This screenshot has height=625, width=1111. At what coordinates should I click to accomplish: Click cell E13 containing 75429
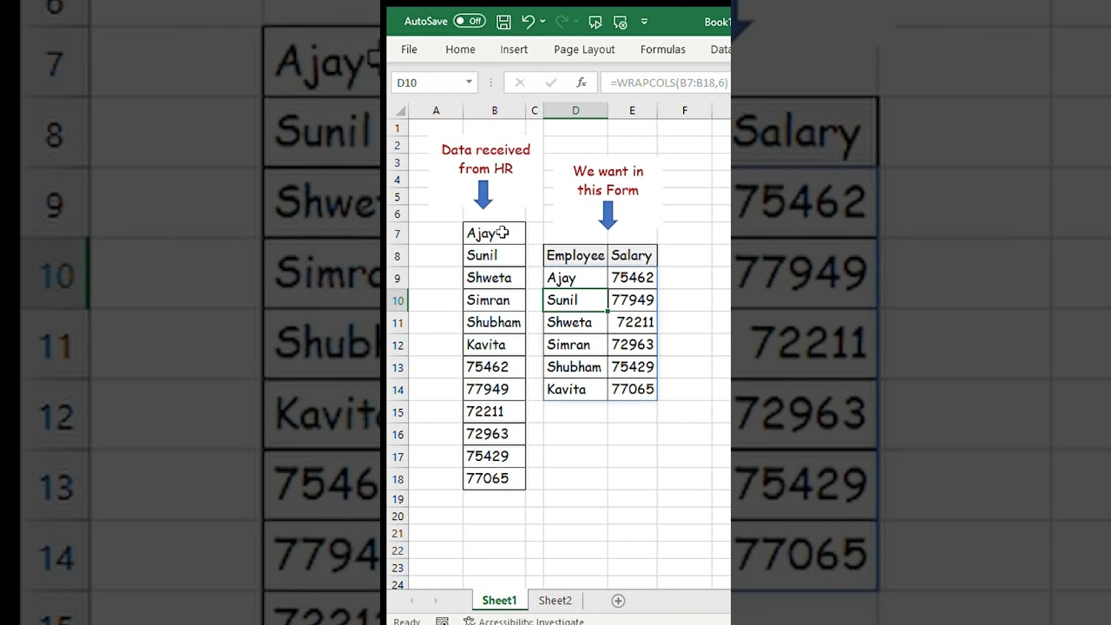[x=632, y=367]
